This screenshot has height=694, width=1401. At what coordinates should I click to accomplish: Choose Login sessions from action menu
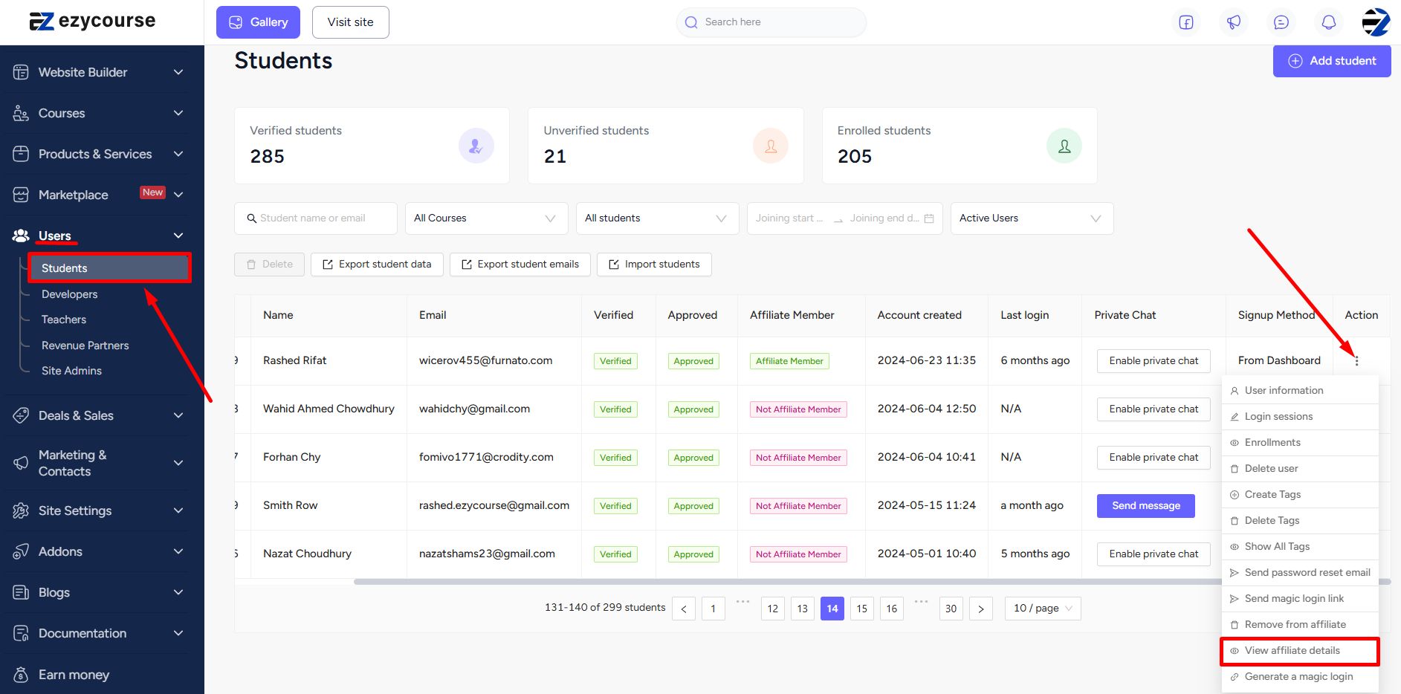click(x=1300, y=417)
